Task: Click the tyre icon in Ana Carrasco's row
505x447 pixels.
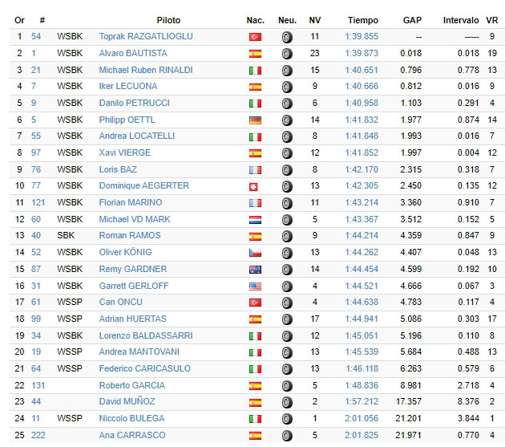Action: tap(287, 436)
